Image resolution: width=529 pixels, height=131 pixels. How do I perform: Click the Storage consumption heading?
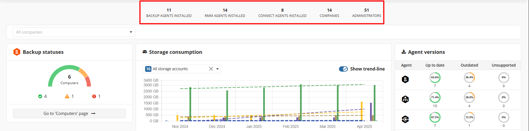click(x=176, y=52)
